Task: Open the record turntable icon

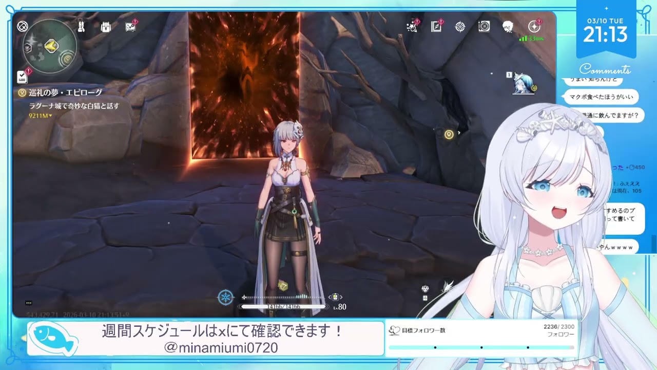Action: (484, 27)
